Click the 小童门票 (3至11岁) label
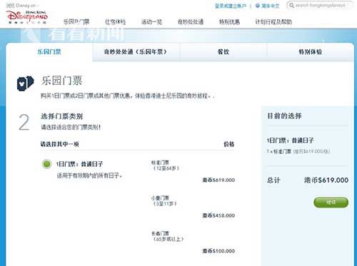Viewport: 357px width, 266px height. (x=164, y=200)
